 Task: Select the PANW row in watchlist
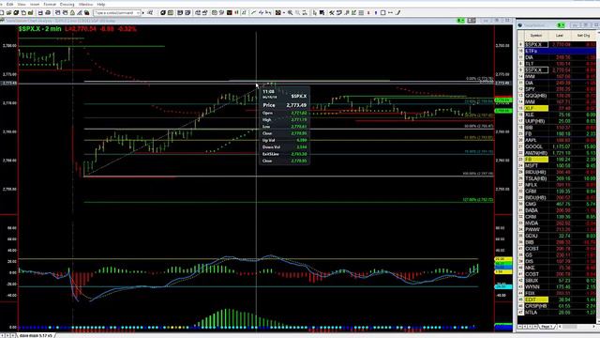[558, 229]
